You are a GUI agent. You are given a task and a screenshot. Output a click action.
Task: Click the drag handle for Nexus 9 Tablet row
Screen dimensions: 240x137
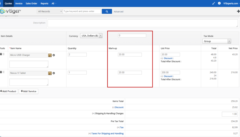point(3,72)
